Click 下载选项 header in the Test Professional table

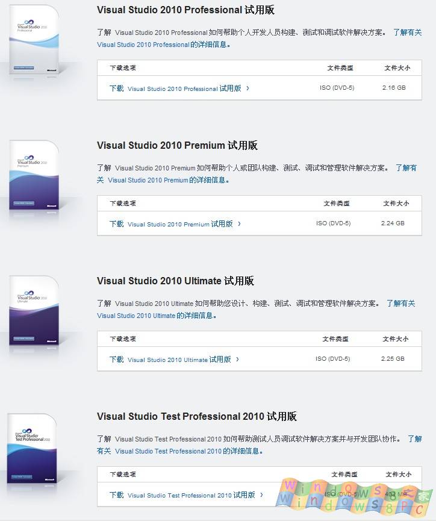tap(123, 475)
